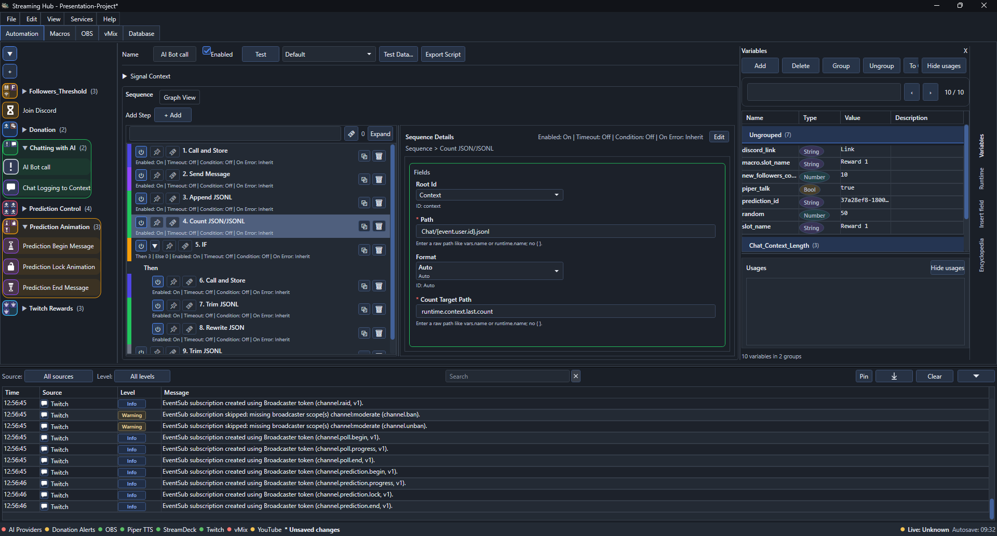Delete step 4 Count JSON/JSONL
This screenshot has width=997, height=536.
(x=379, y=226)
